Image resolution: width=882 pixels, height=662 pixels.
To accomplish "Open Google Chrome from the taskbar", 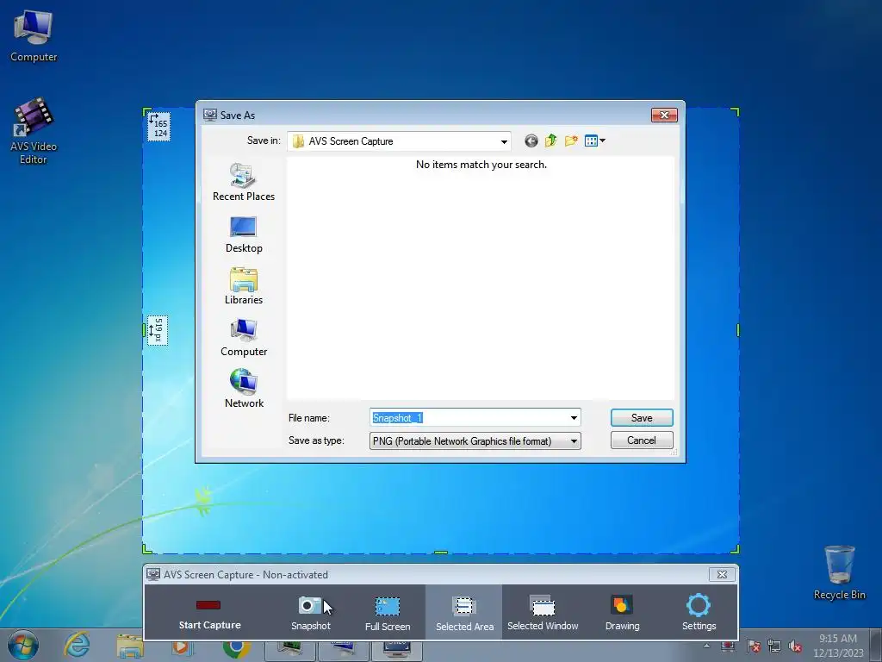I will pos(236,650).
